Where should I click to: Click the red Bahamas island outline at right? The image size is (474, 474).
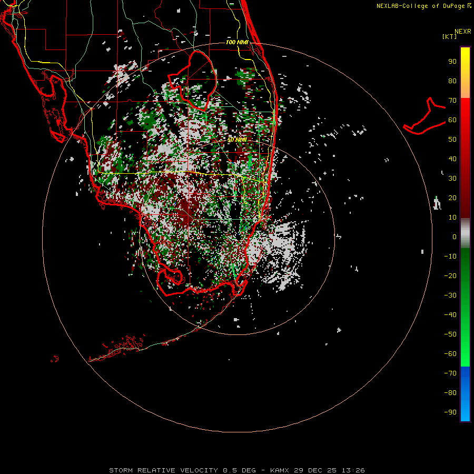coord(424,116)
